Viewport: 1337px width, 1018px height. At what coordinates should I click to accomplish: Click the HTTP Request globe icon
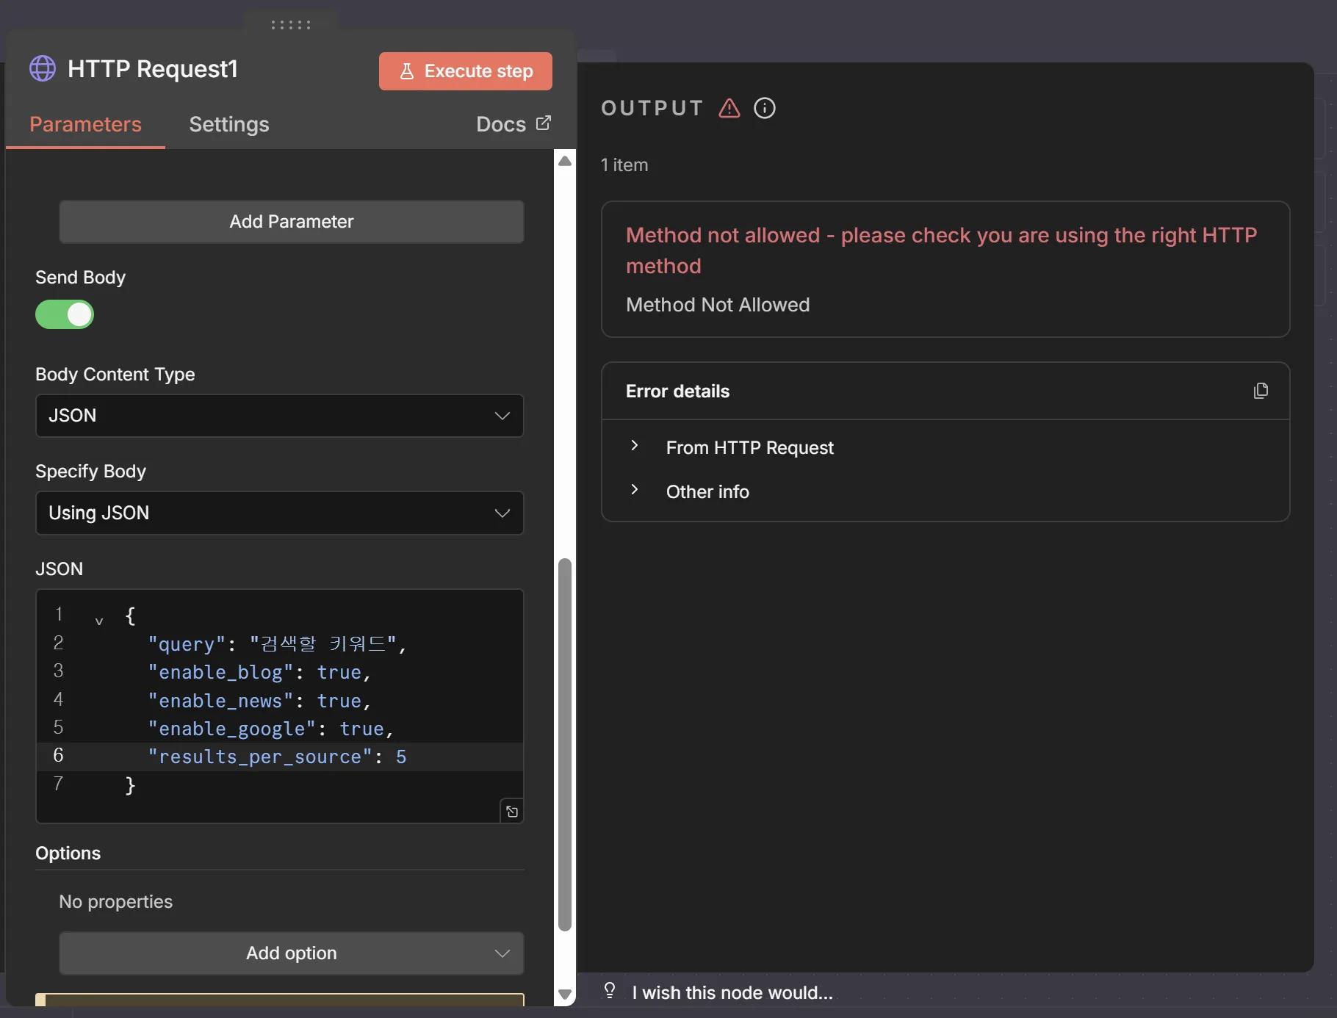pos(43,69)
